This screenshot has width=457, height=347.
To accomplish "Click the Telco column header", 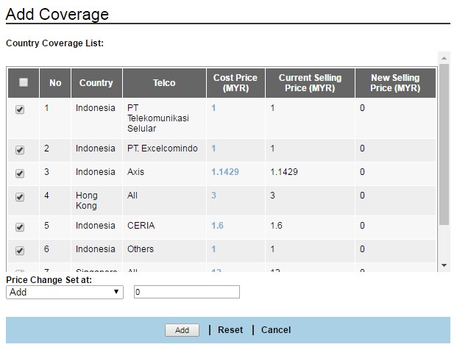I will pyautogui.click(x=164, y=83).
